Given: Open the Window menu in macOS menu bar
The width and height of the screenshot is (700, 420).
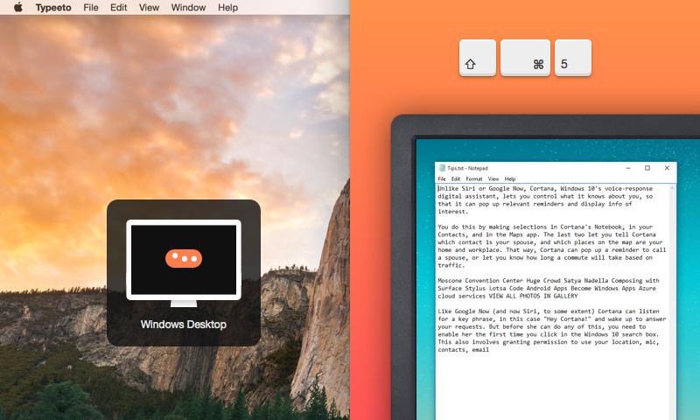Looking at the screenshot, I should (x=188, y=8).
